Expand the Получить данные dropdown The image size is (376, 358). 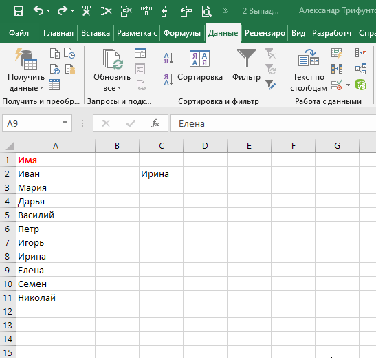(41, 88)
